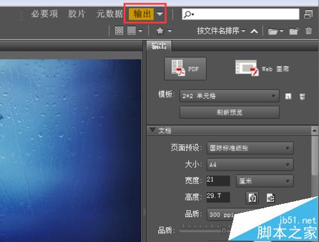Click the 品质 quality slider handle
The width and height of the screenshot is (319, 242).
[224, 230]
